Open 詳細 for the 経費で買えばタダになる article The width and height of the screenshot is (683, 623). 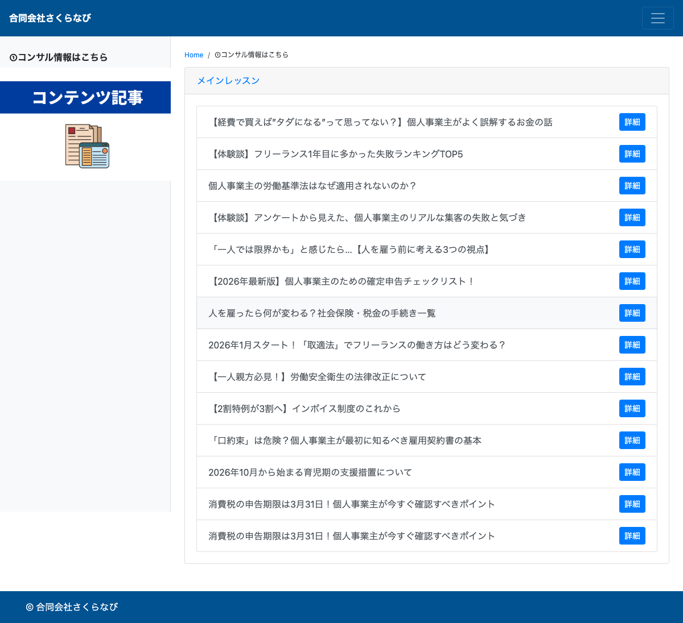pos(632,122)
